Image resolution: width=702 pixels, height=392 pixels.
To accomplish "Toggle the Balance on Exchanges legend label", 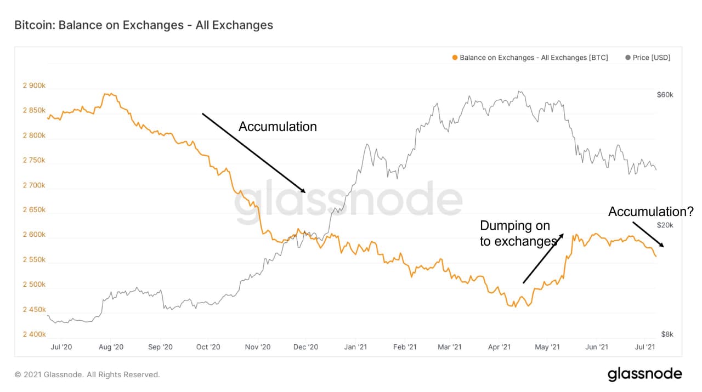I will (x=534, y=58).
